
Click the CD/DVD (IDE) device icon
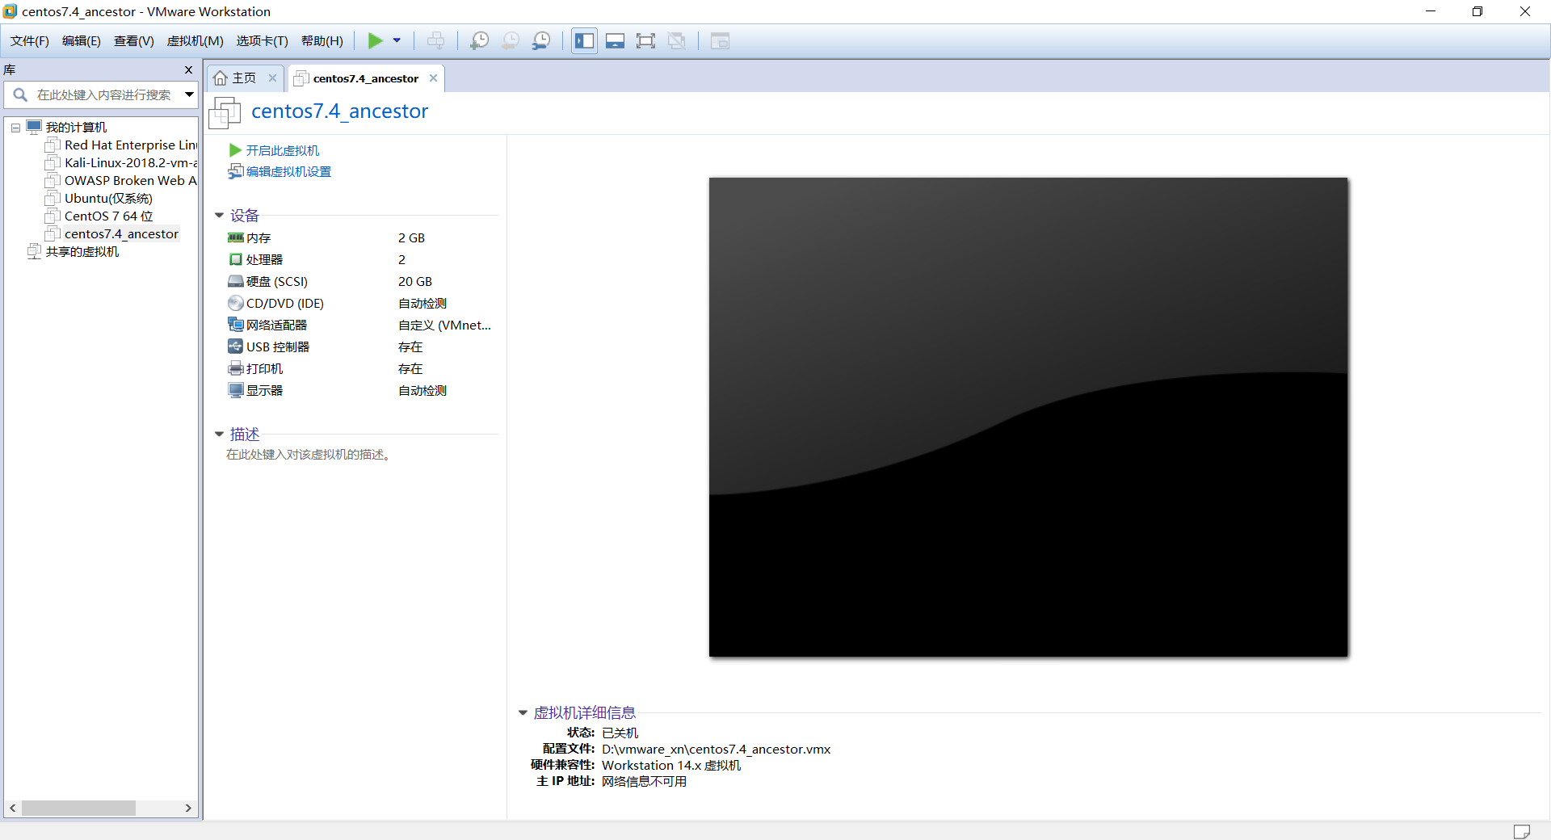[235, 303]
